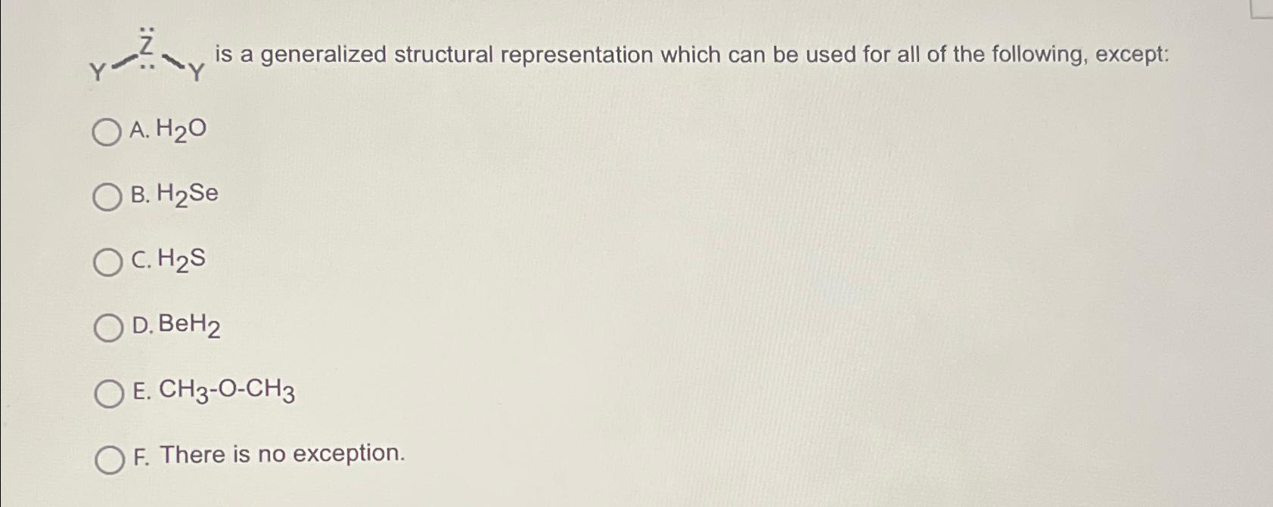
Task: Select answer option B for H2Se
Action: tap(107, 197)
